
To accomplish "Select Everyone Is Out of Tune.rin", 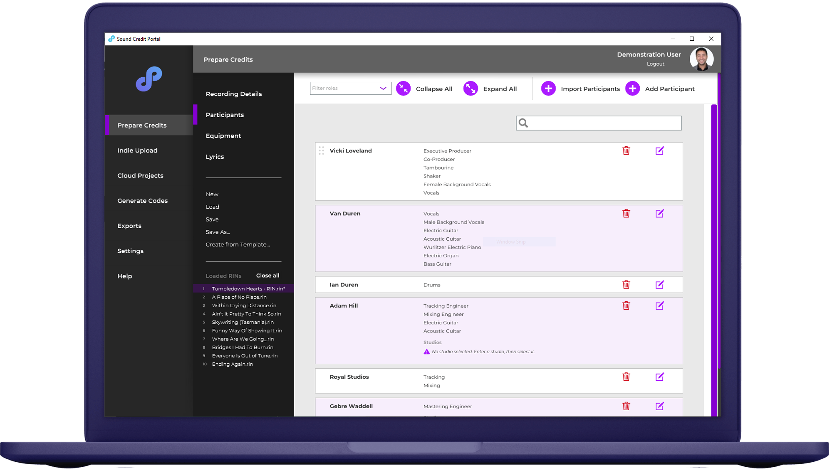I will 245,357.
